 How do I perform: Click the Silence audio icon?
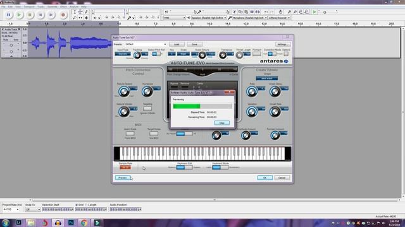click(x=258, y=12)
